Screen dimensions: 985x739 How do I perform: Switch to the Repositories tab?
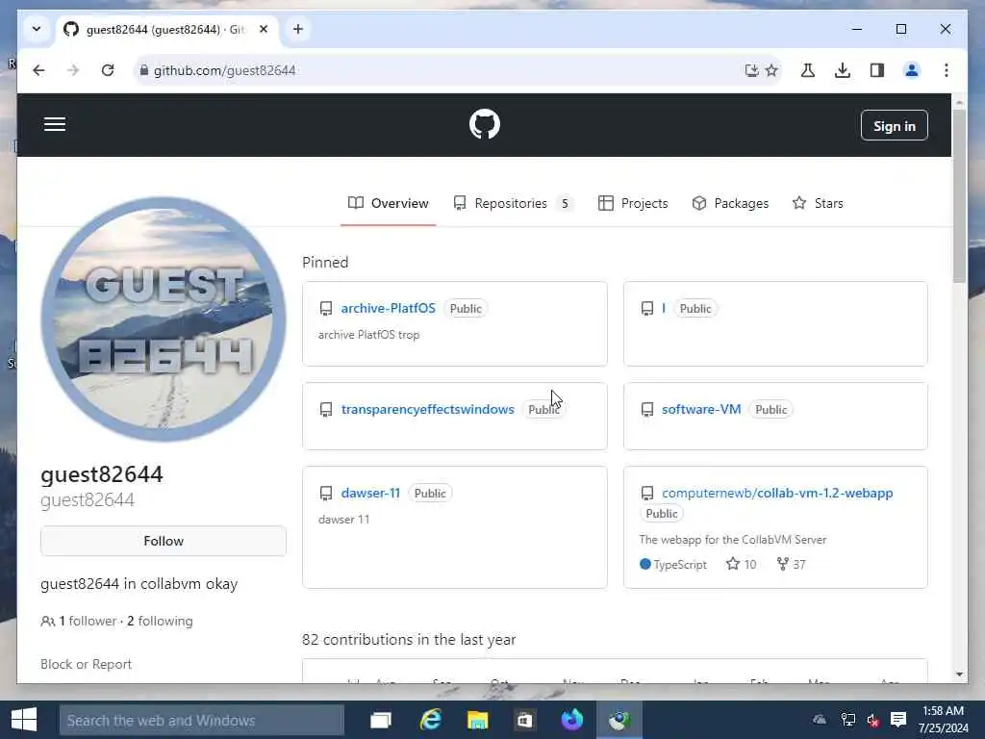click(x=513, y=203)
